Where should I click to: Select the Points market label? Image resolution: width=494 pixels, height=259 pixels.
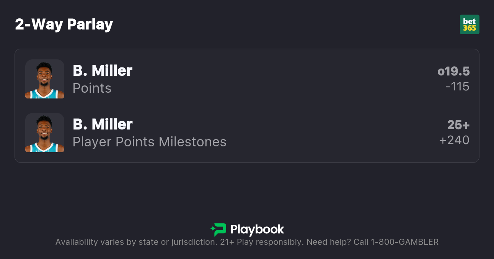tap(92, 88)
